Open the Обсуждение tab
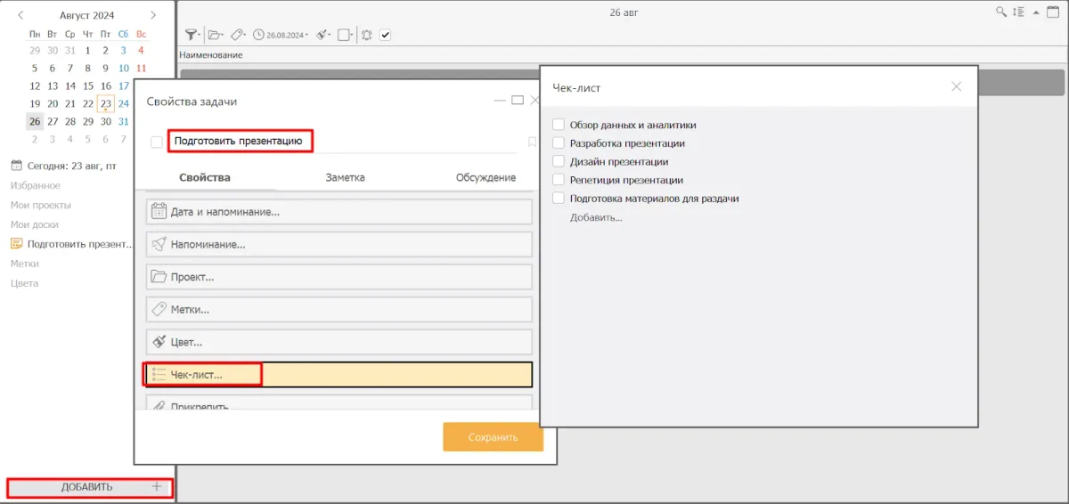1069x504 pixels. (x=486, y=177)
